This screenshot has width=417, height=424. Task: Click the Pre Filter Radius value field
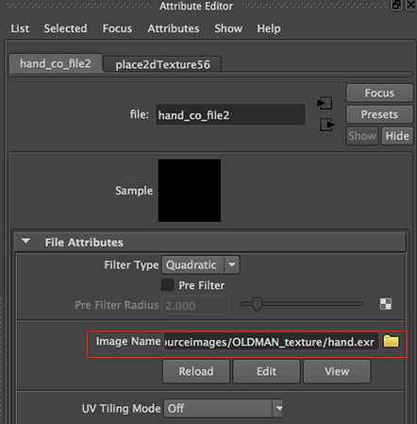pyautogui.click(x=195, y=305)
